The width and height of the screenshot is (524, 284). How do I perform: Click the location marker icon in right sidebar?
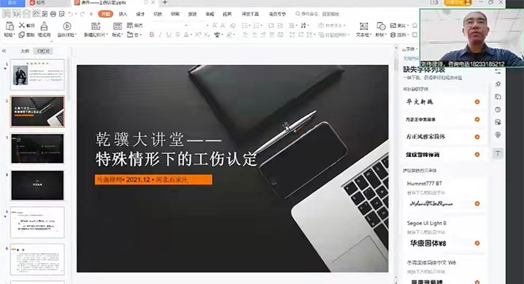(498, 135)
